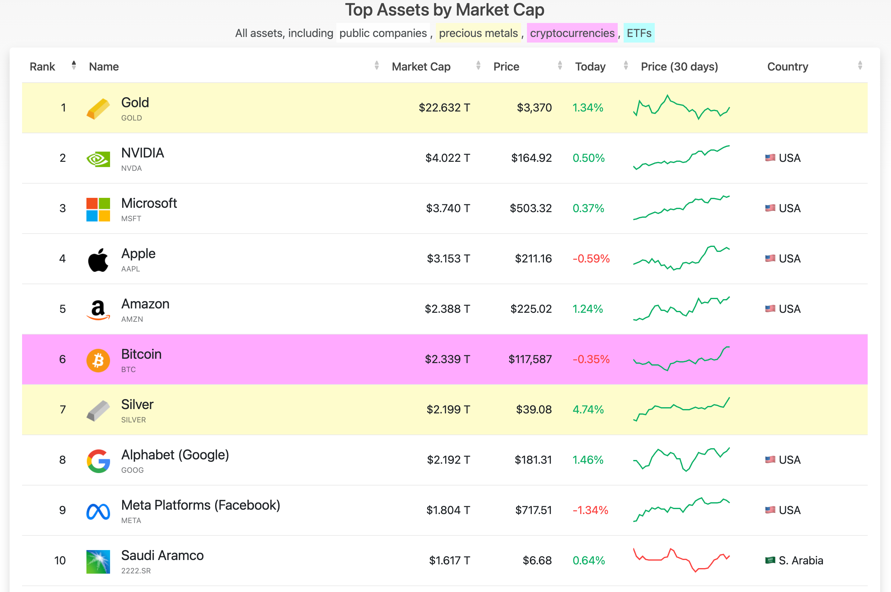
Task: Click the Bitcoin coin icon
Action: point(98,360)
